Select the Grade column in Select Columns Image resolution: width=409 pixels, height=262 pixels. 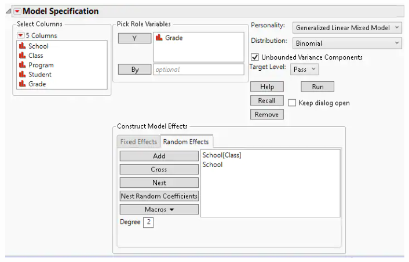pyautogui.click(x=36, y=83)
